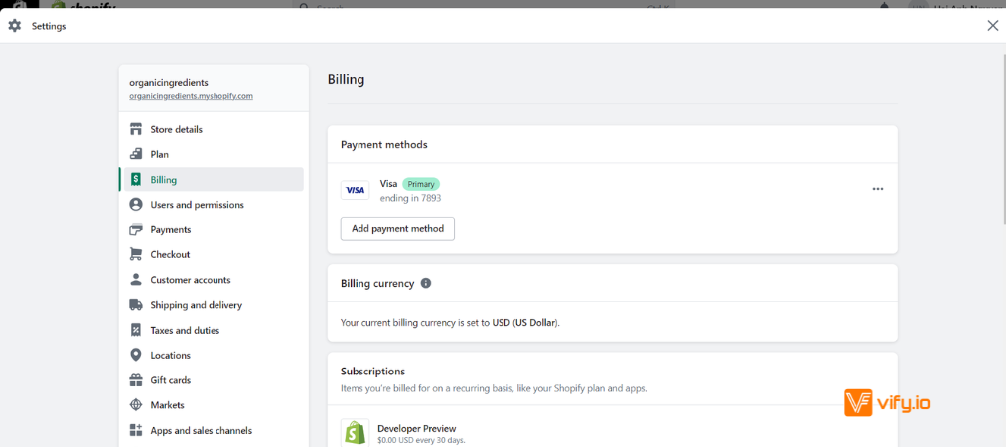Click the Taxes and duties receipt icon

(136, 330)
